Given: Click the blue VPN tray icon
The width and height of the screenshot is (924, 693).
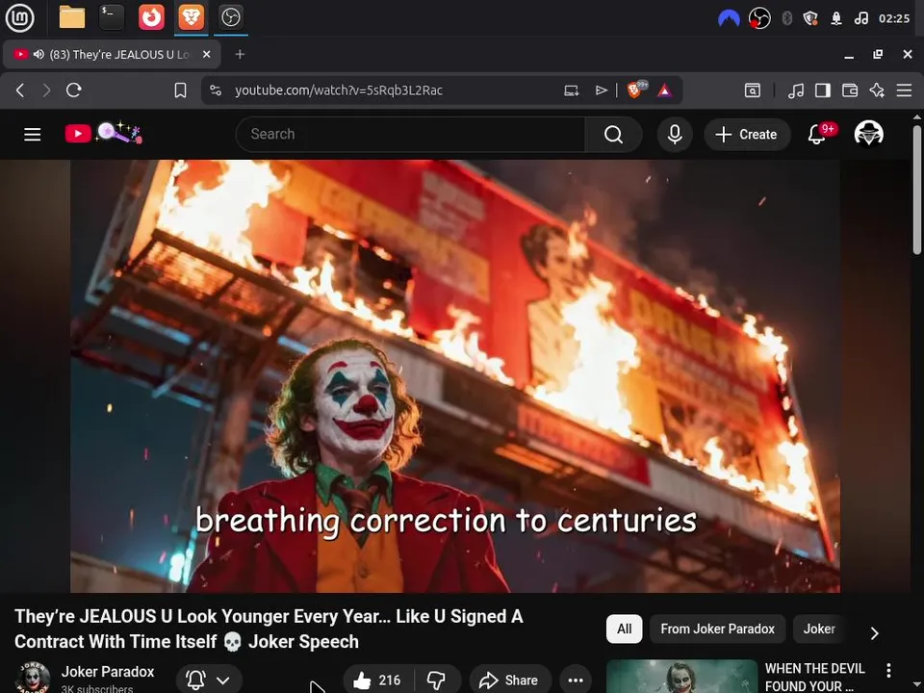Looking at the screenshot, I should tap(729, 18).
